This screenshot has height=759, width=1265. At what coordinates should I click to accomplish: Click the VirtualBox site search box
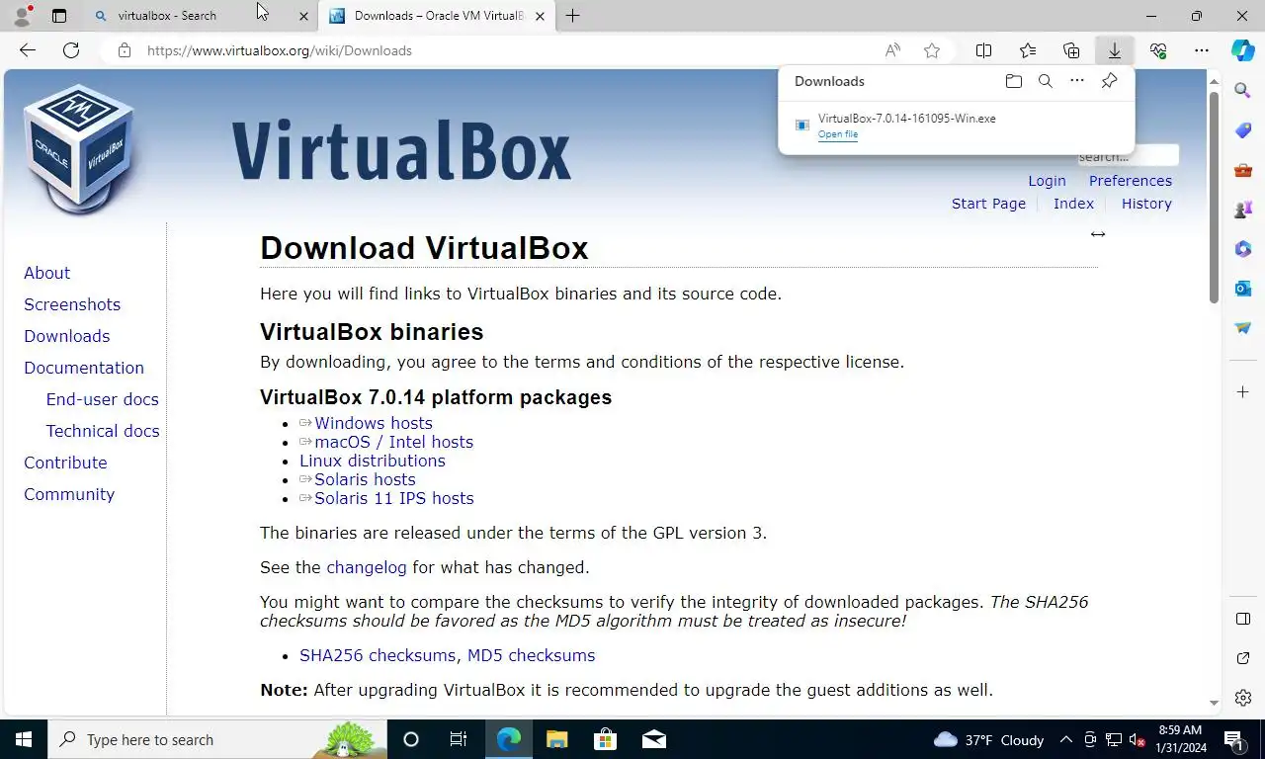coord(1128,156)
